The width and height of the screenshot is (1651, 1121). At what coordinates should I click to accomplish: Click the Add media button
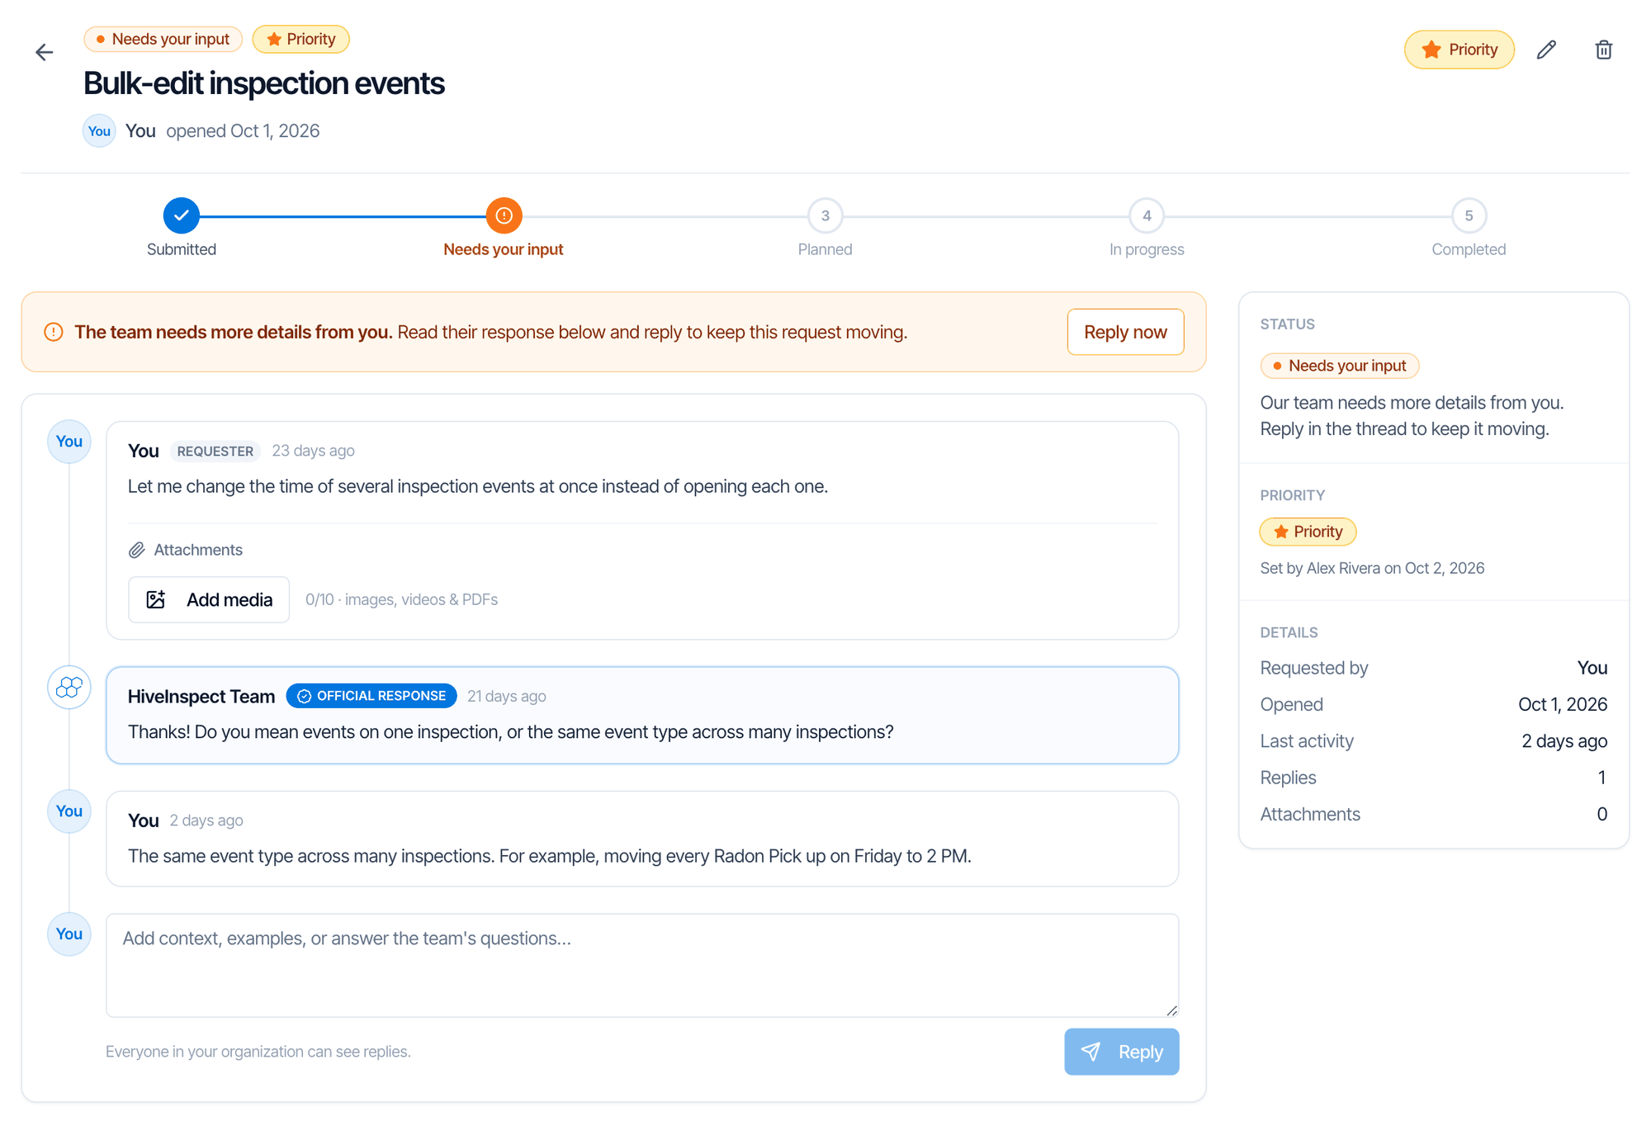(x=209, y=599)
